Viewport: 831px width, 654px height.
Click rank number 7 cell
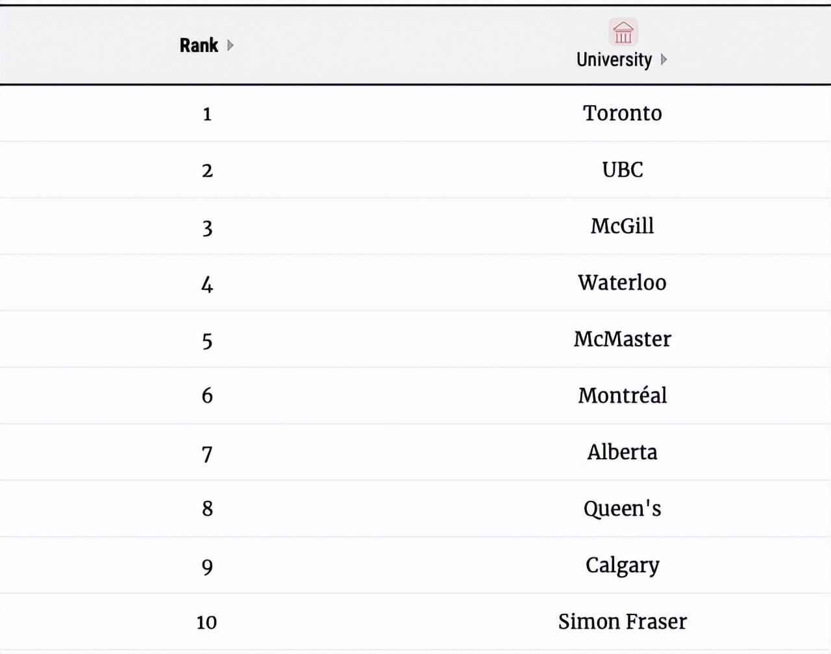(207, 454)
